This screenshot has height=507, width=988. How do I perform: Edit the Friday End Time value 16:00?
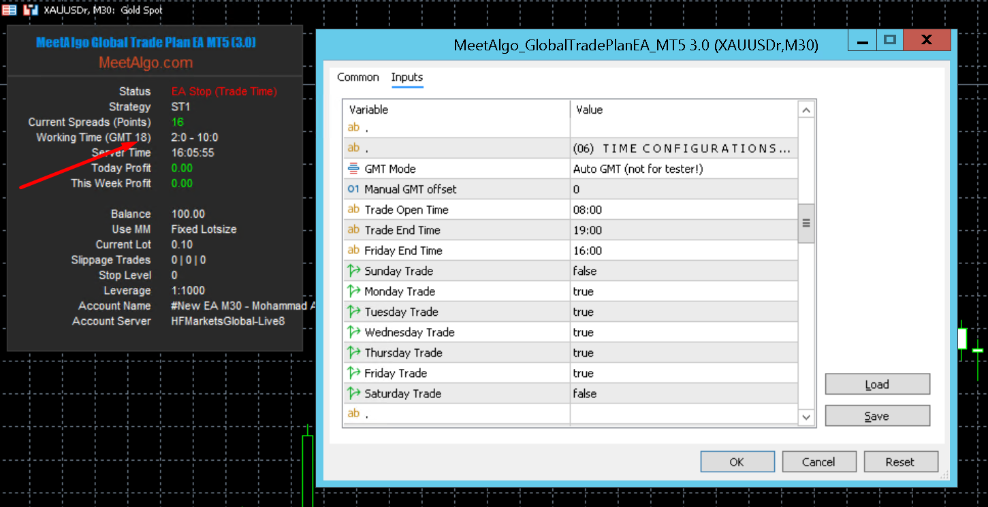coord(684,250)
